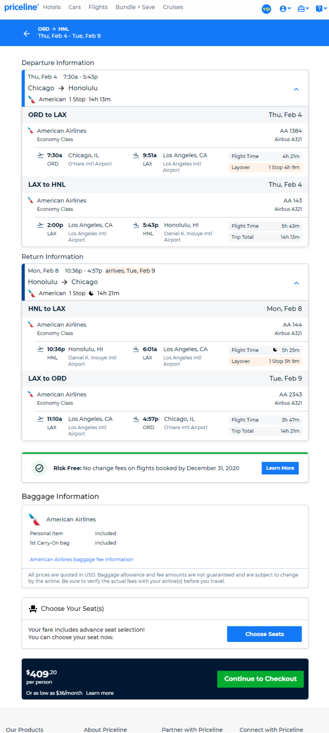Screen dimensions: 329x733
Task: Click landing plane icon at 4:57p
Action: tap(136, 419)
